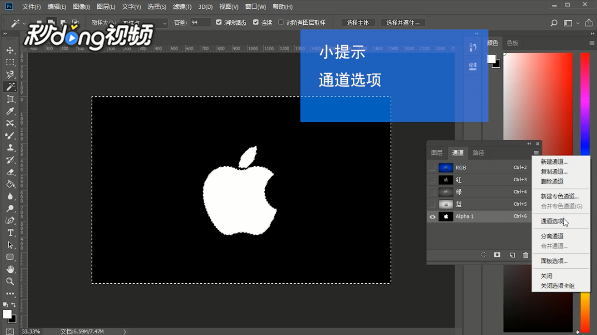This screenshot has width=597, height=335.
Task: Save selection as channel icon
Action: (497, 255)
